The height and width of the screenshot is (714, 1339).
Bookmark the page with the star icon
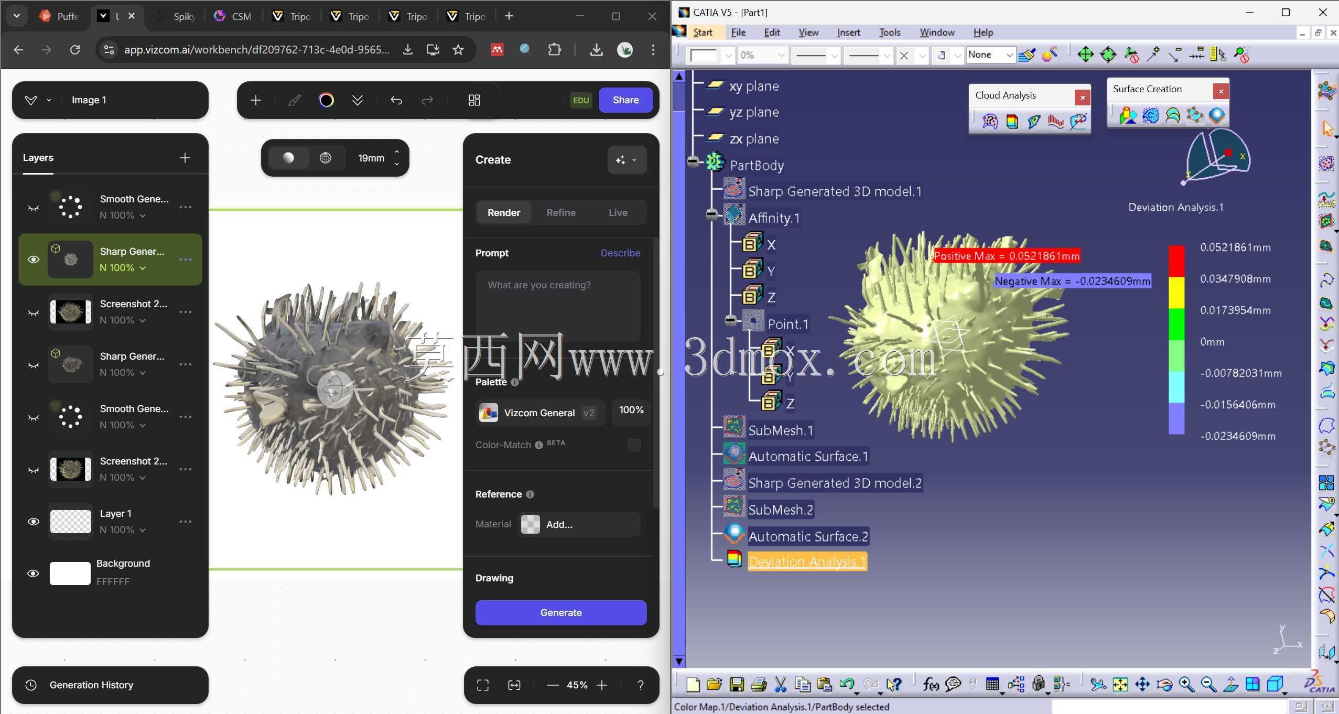(458, 50)
